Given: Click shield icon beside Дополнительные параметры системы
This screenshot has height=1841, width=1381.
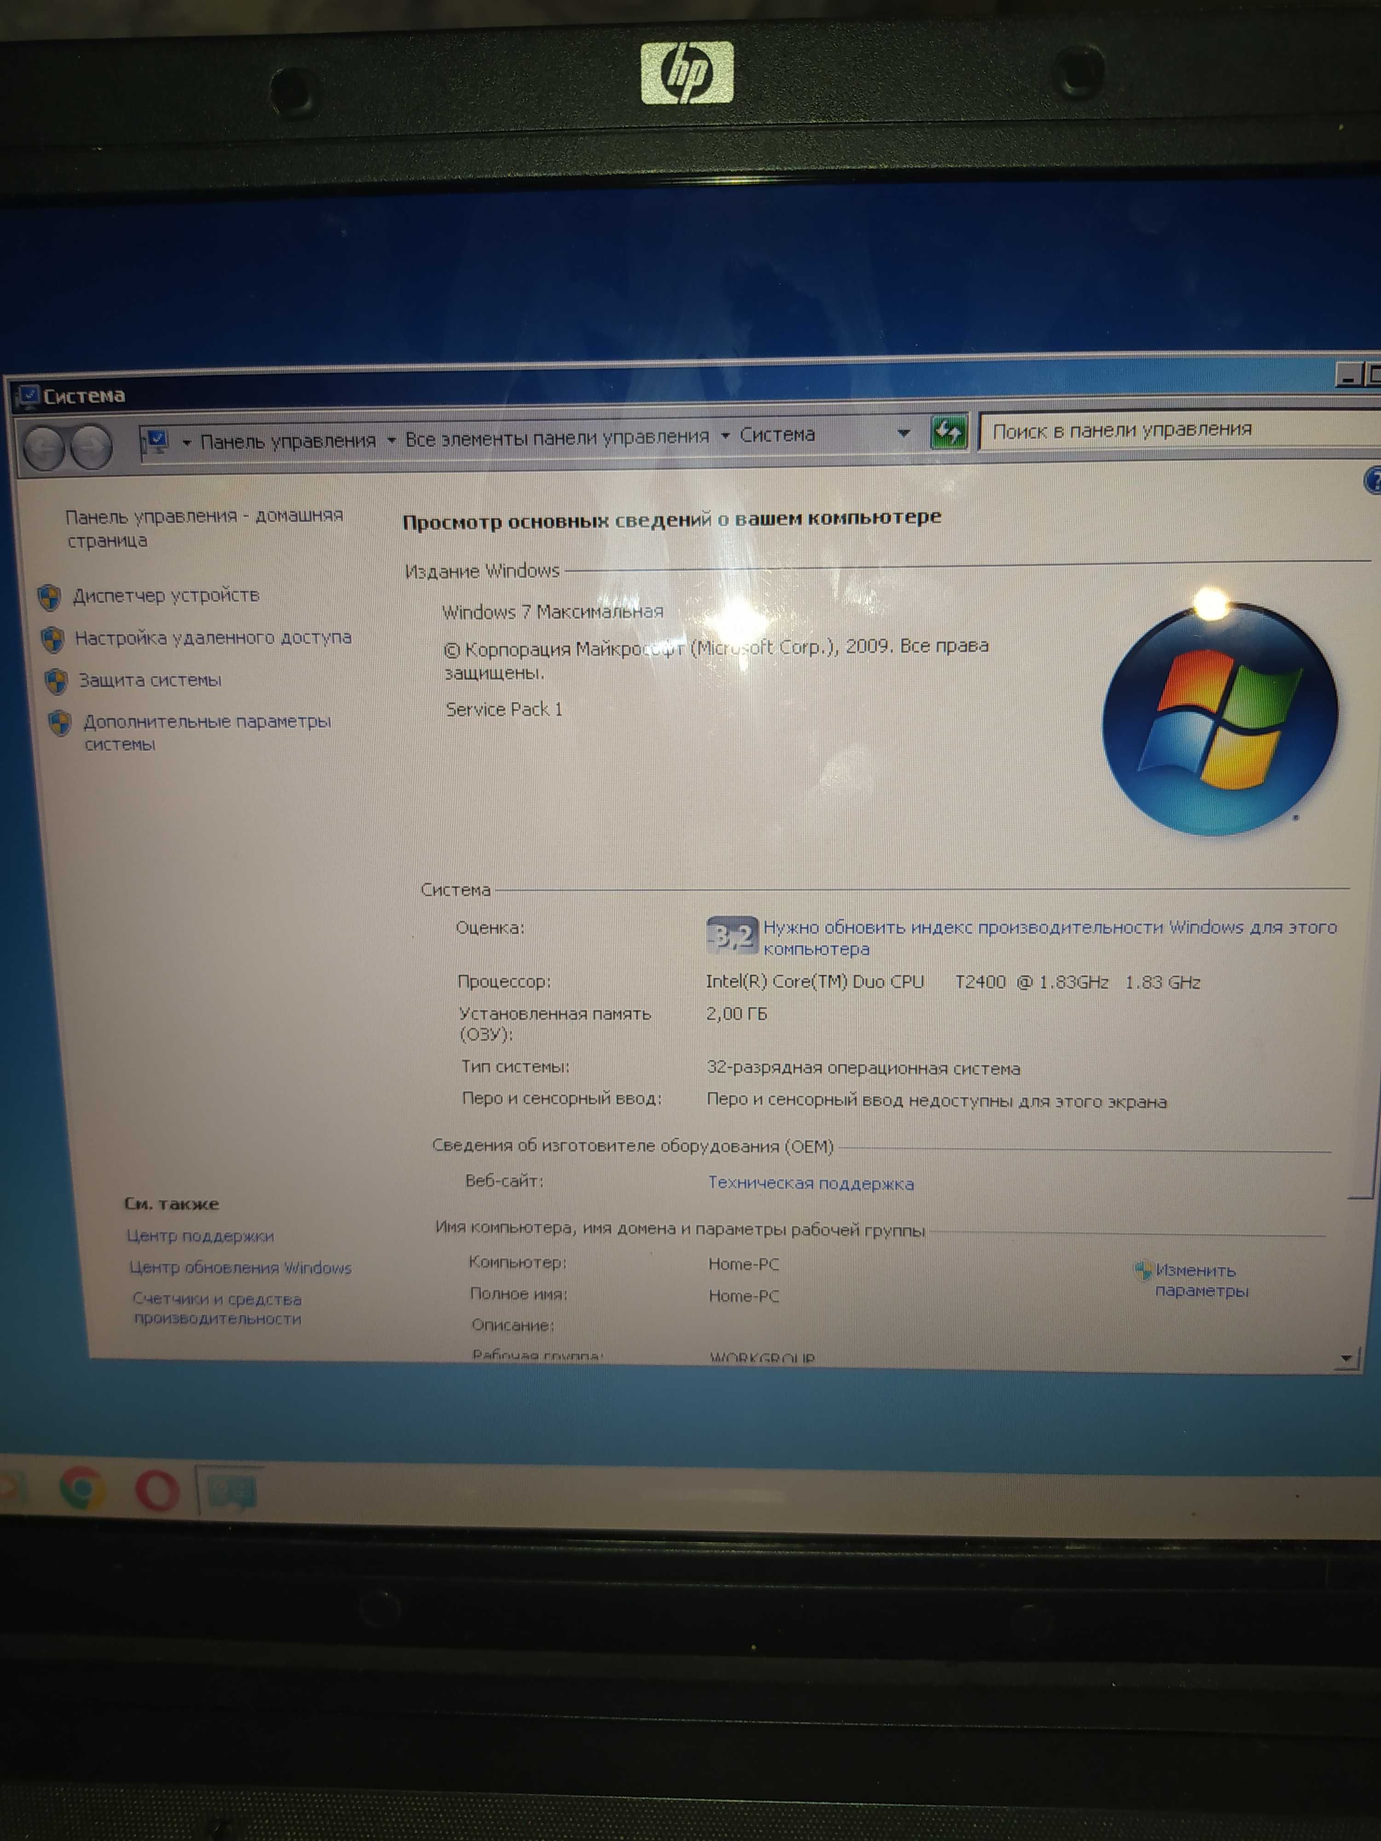Looking at the screenshot, I should click(x=60, y=723).
